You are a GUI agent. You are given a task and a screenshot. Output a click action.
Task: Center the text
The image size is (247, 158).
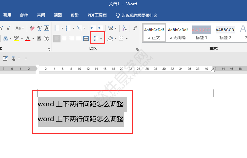click(64, 38)
